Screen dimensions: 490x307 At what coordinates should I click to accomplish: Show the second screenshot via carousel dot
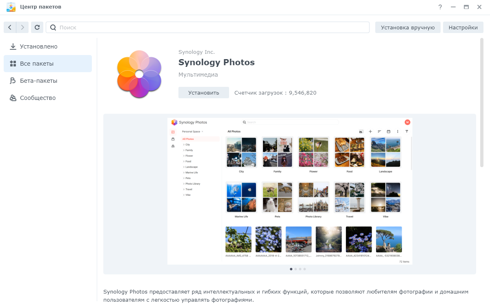[x=296, y=269]
